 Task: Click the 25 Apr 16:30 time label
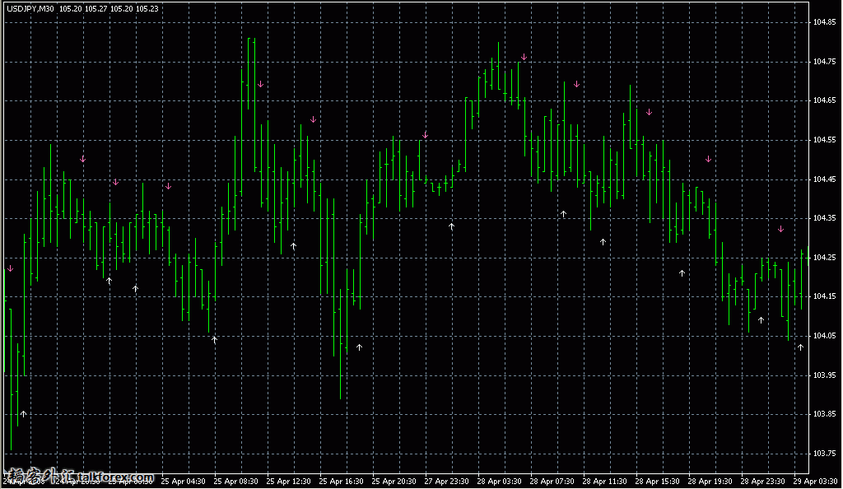341,482
